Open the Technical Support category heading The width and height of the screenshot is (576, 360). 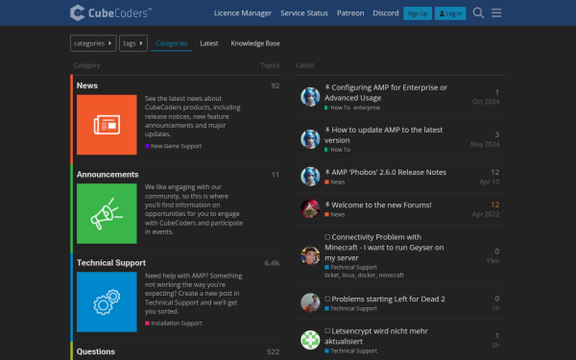[111, 263]
